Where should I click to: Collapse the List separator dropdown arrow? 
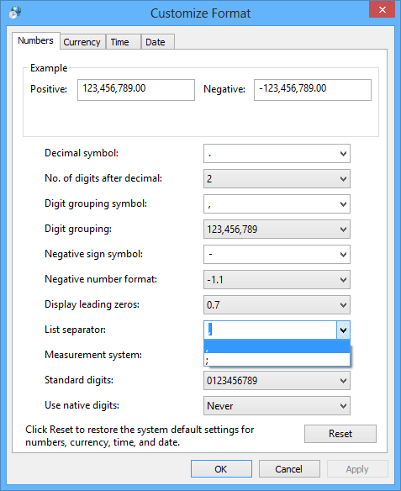tap(343, 330)
